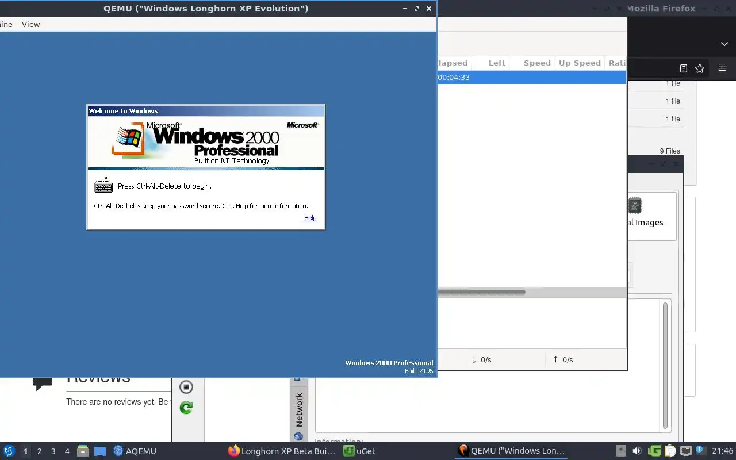This screenshot has height=460, width=736.
Task: Switch to workspace 2
Action: 39,451
